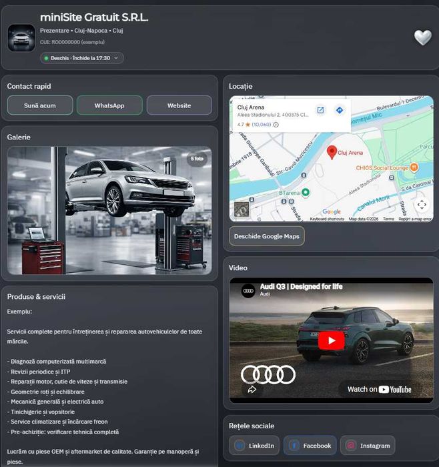
Task: Click the Sună acum button
Action: click(40, 105)
